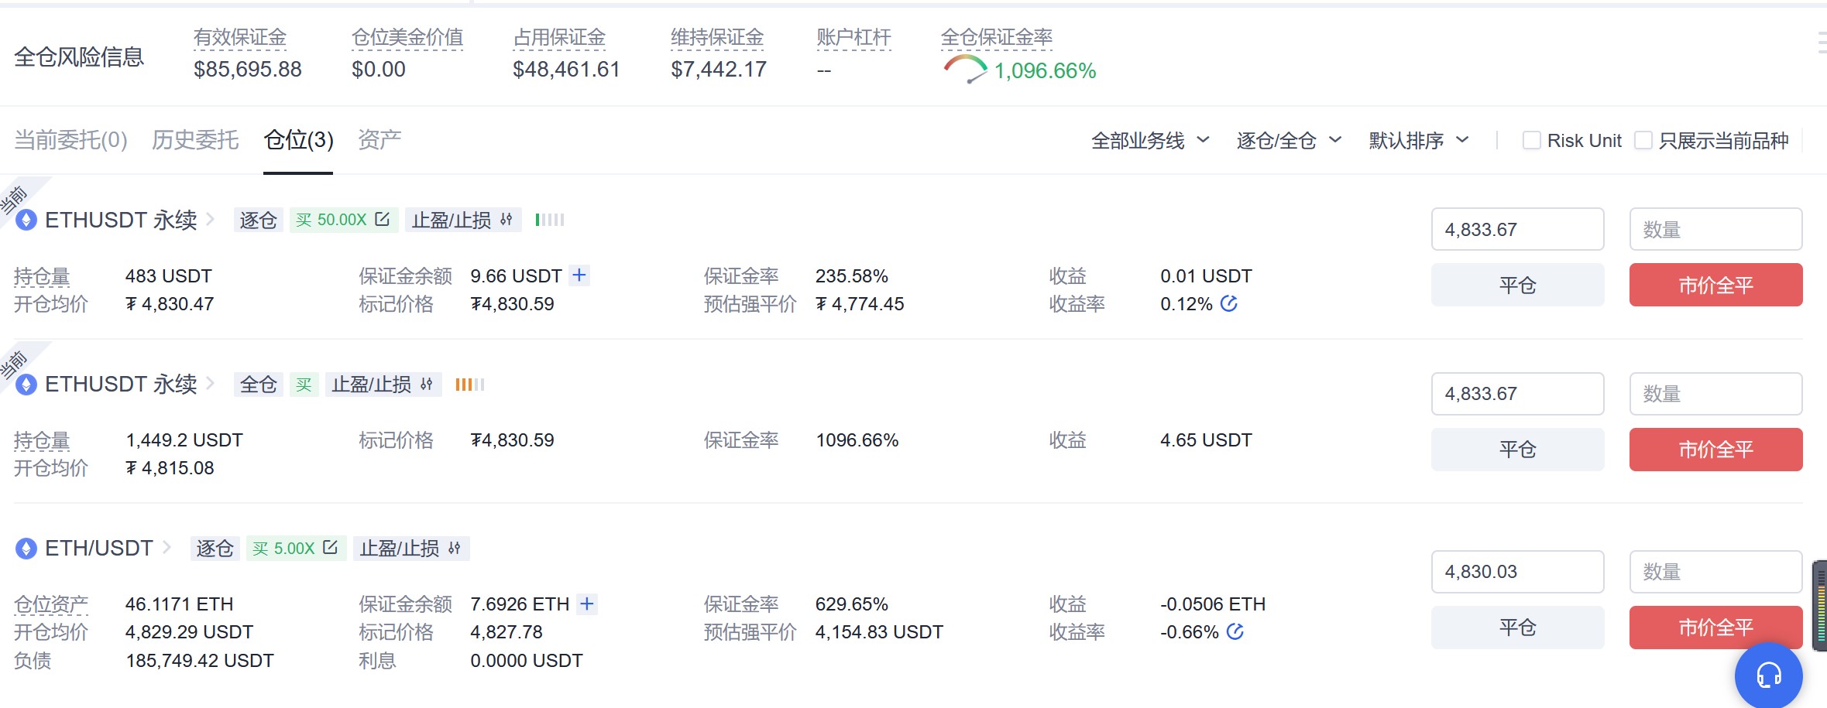Open customer support headset chat
Viewport: 1827px width, 708px height.
point(1768,676)
